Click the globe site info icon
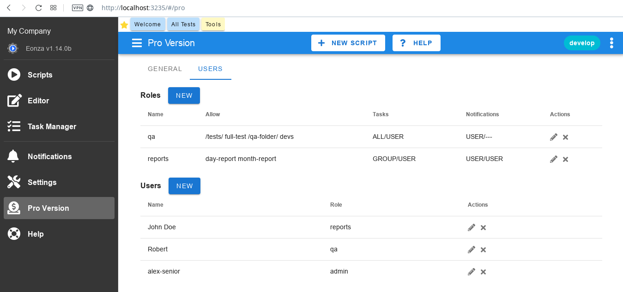Image resolution: width=623 pixels, height=292 pixels. tap(90, 8)
